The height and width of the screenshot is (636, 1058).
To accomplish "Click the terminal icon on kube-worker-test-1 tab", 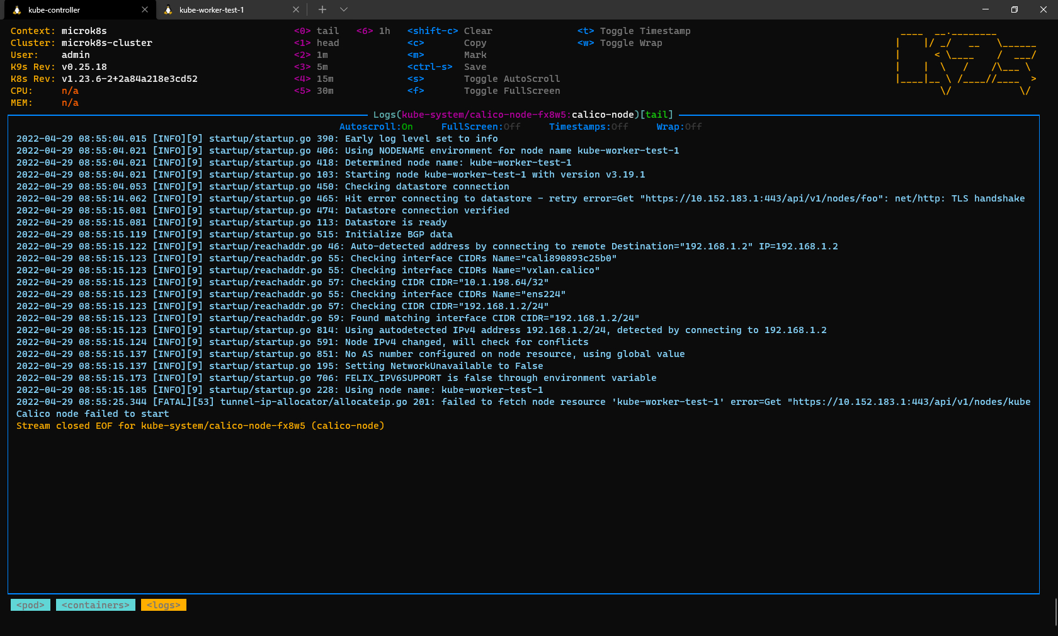I will tap(169, 9).
